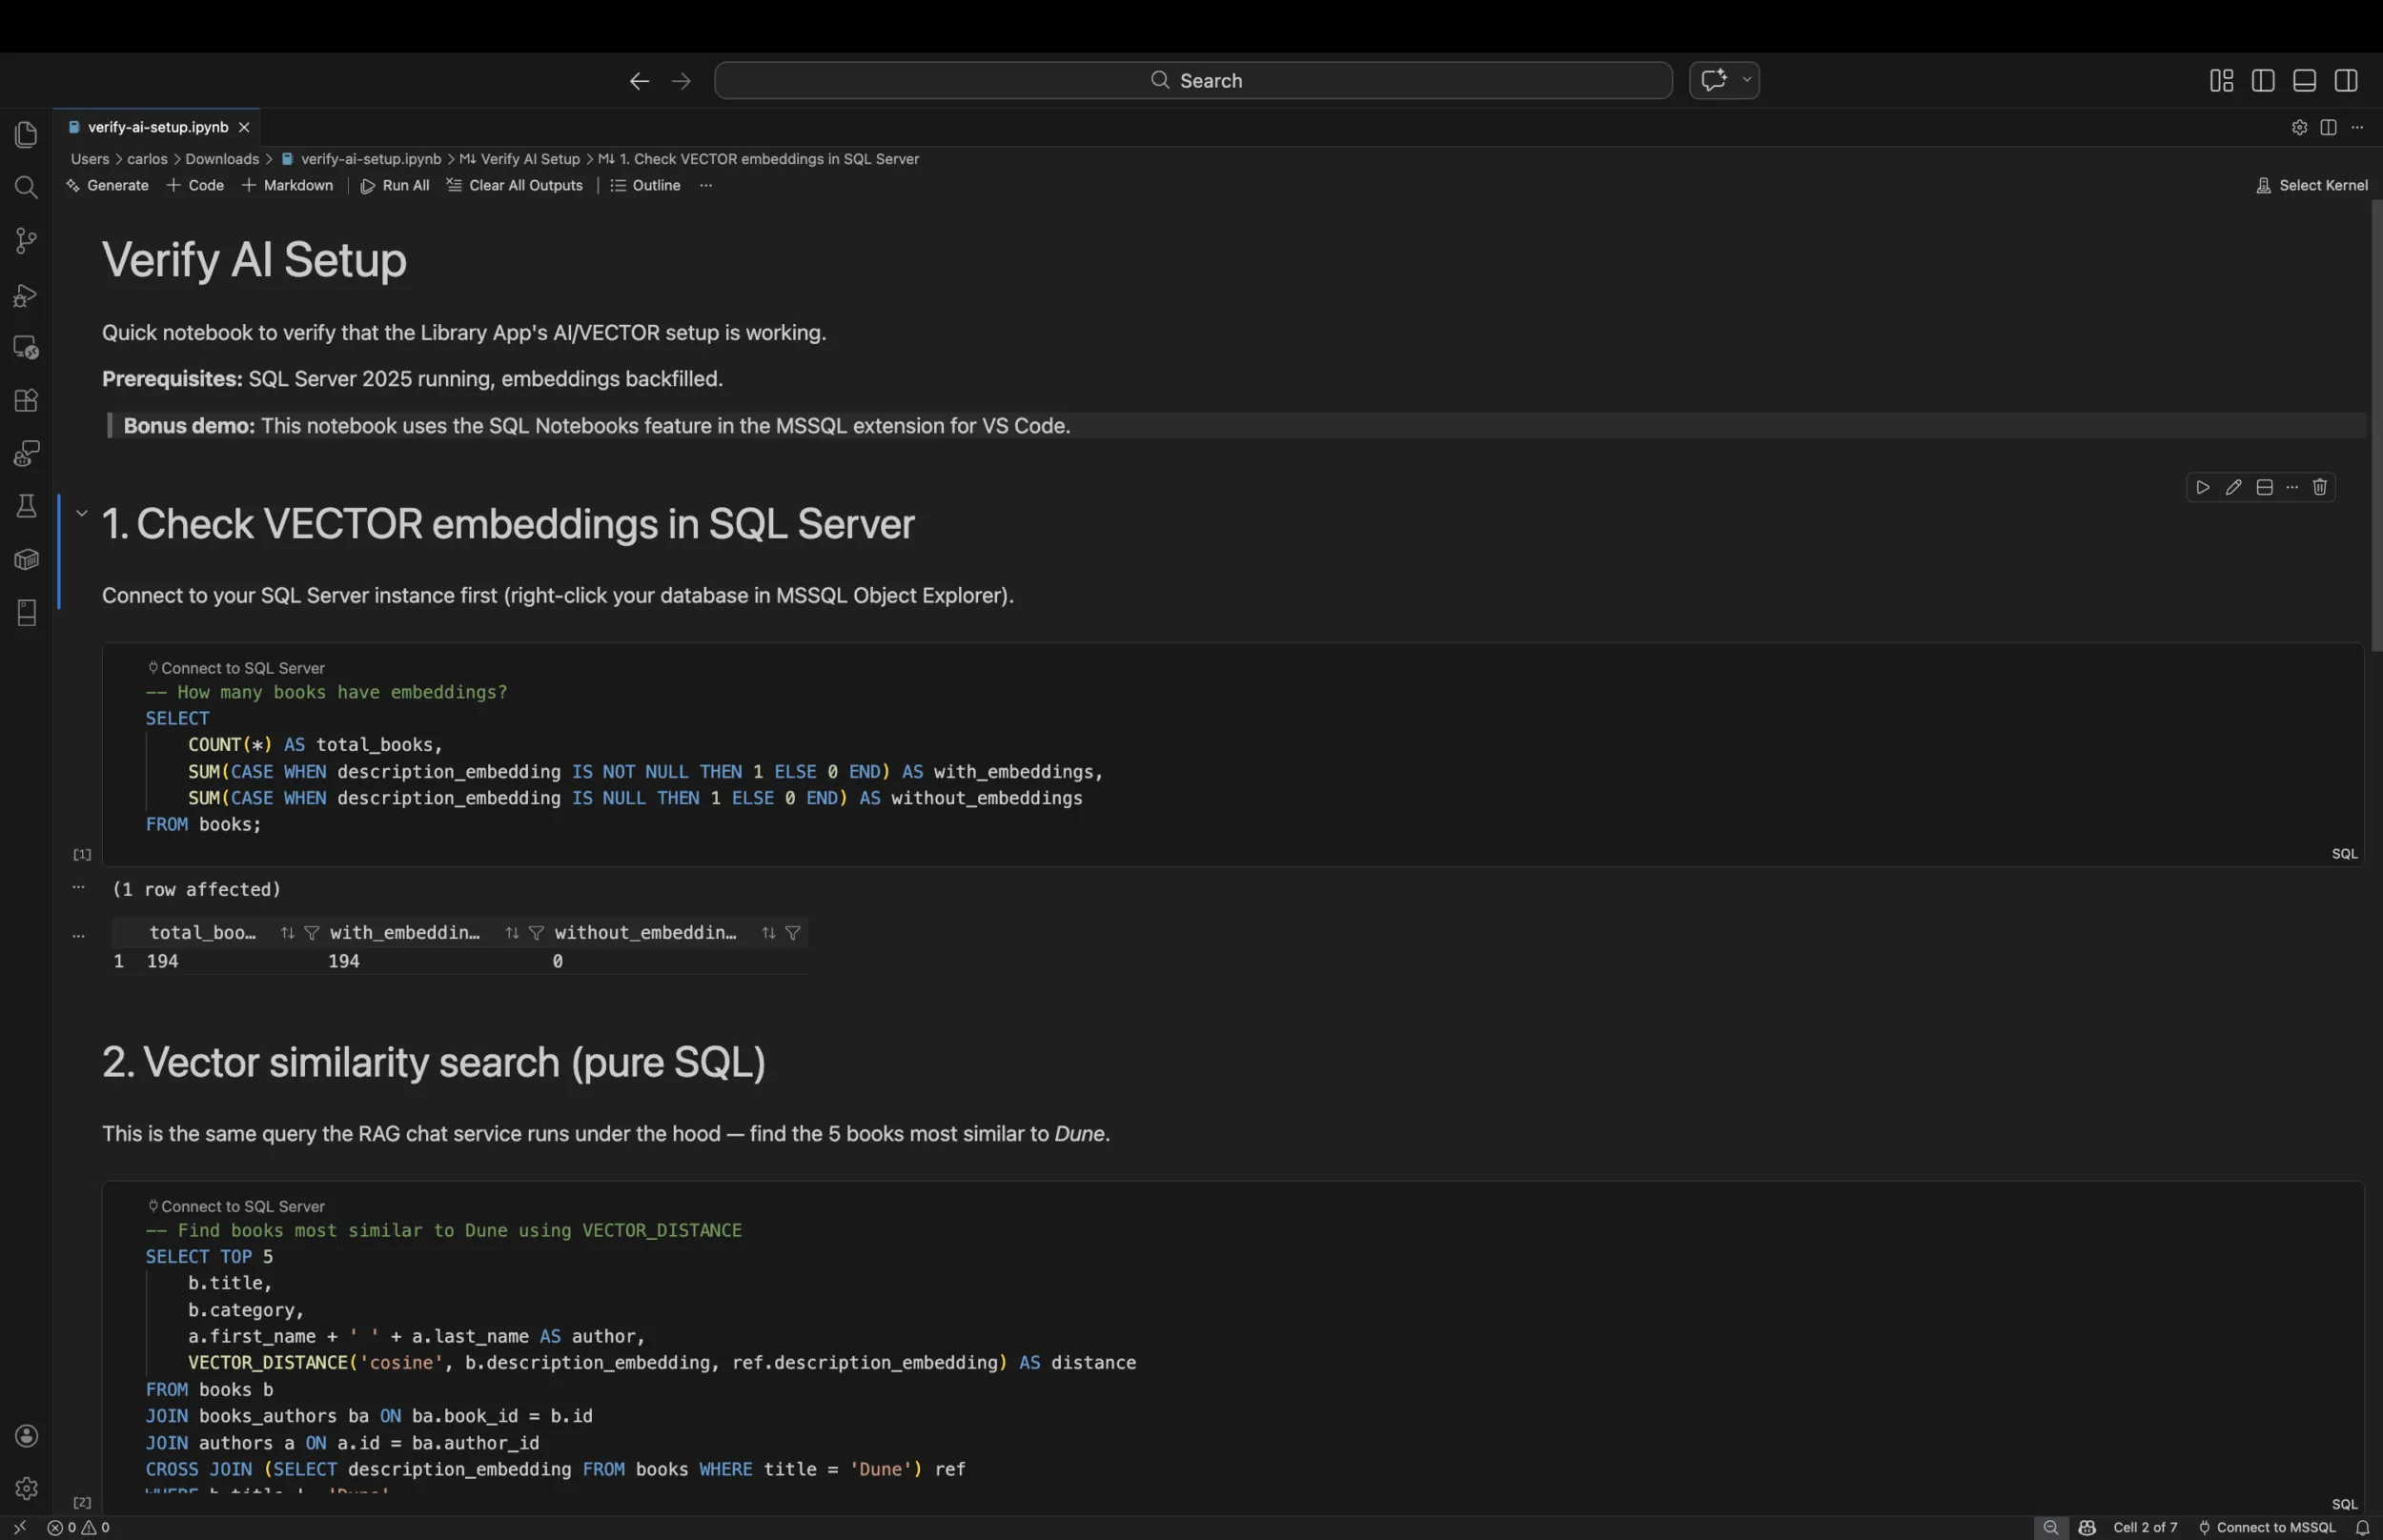Select the verify-ai-setup.ipynb tab
The width and height of the screenshot is (2383, 1540).
(157, 127)
